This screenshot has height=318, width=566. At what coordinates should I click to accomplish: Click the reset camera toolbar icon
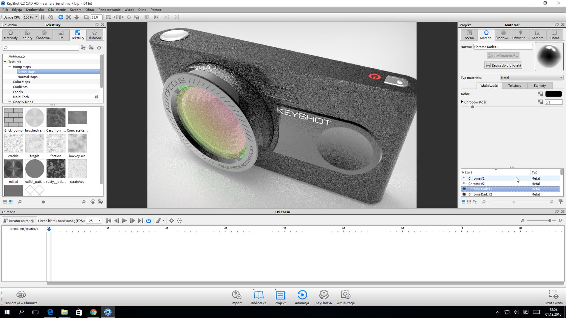(x=129, y=17)
